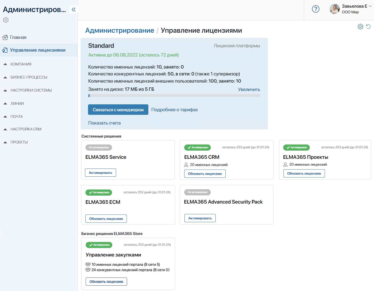Click ELMA365 ECM expiry text осталось 253 дней
Viewport: 374px width, 291px height.
147,192
